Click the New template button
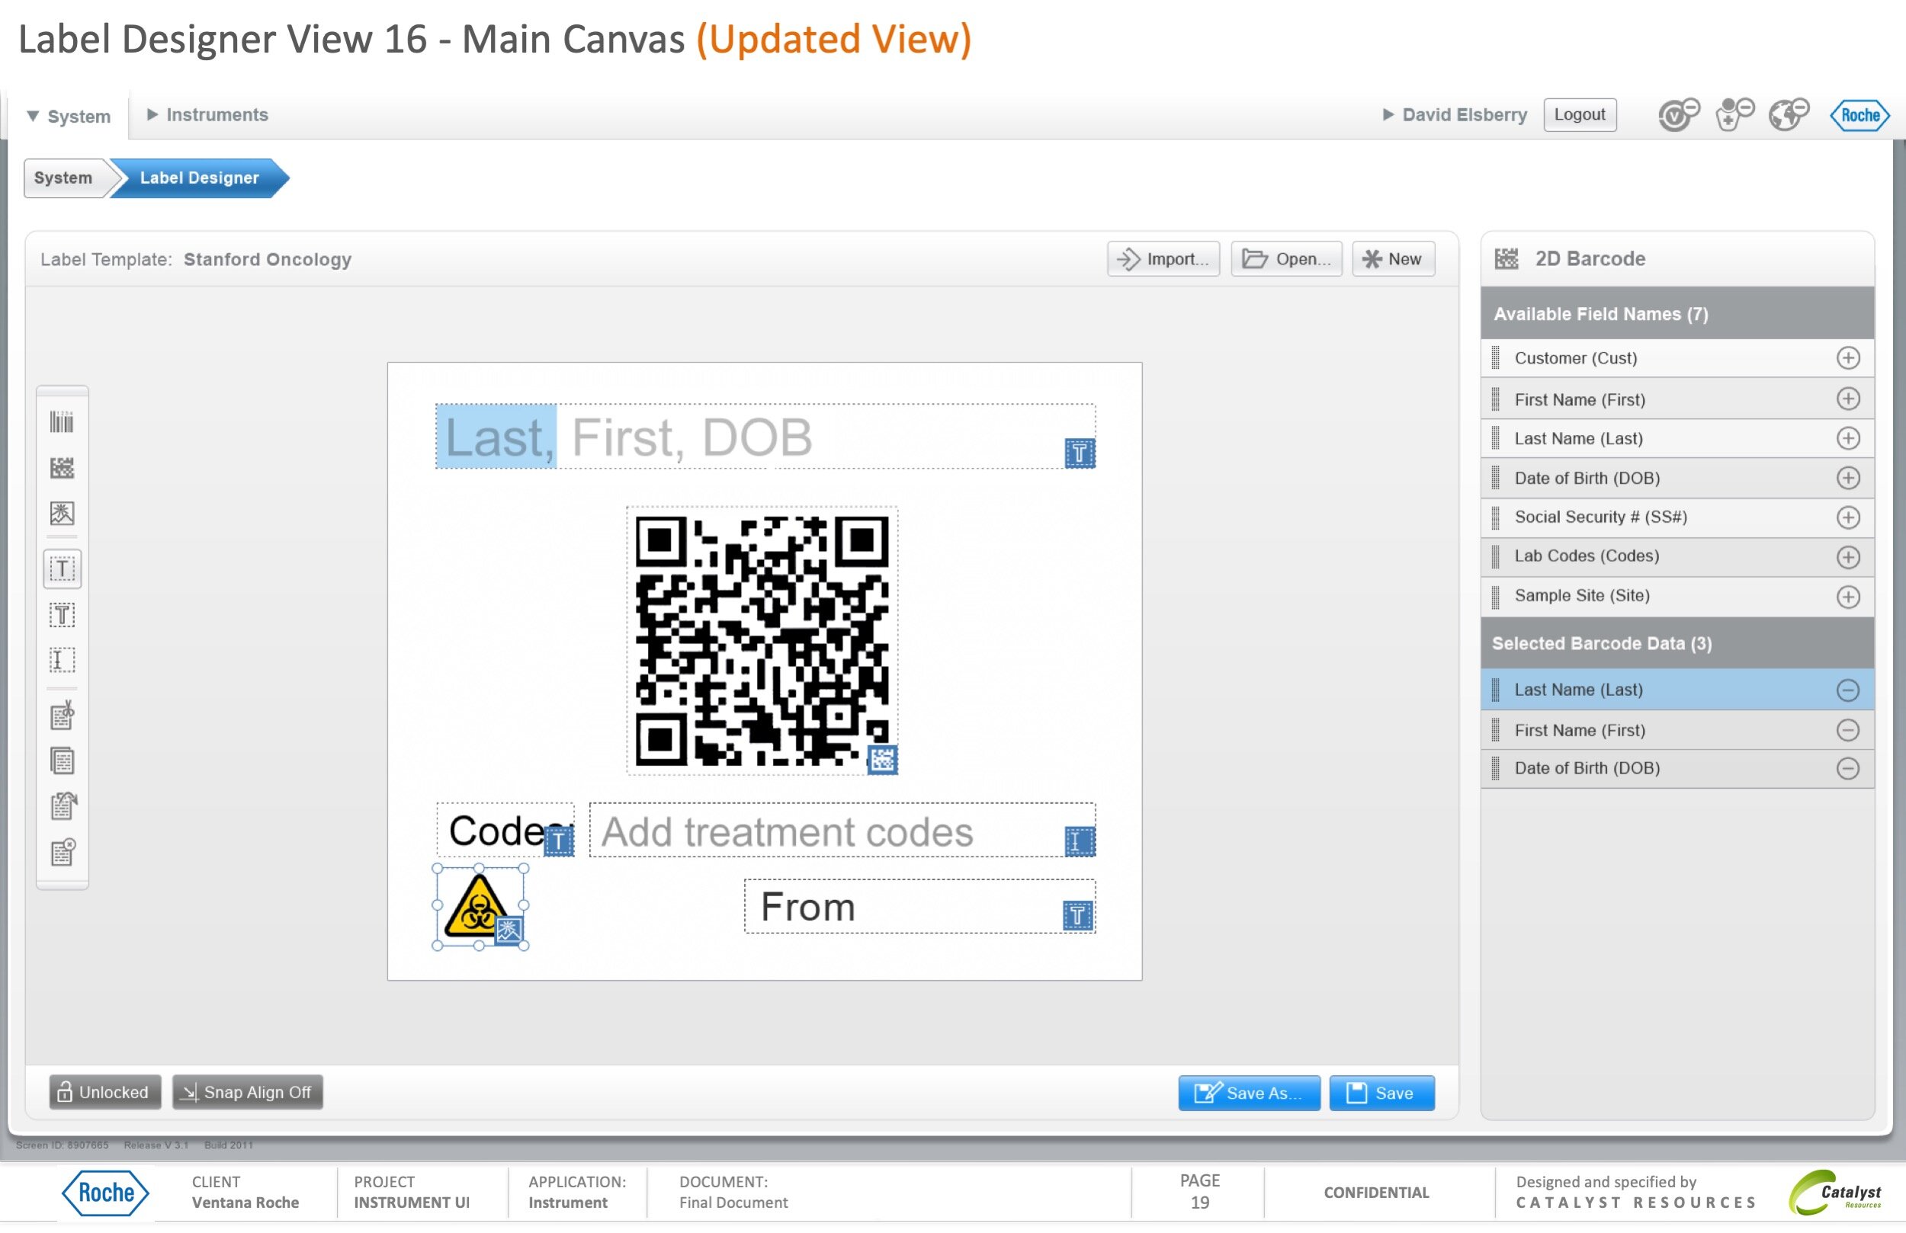 tap(1394, 258)
